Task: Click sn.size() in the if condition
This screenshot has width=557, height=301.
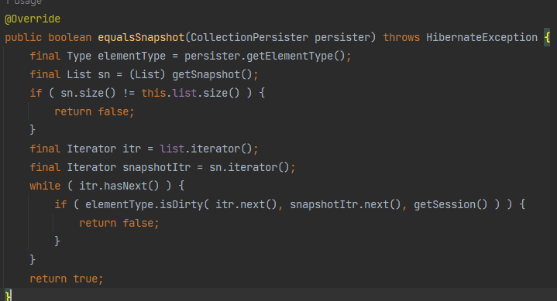Action: click(88, 93)
